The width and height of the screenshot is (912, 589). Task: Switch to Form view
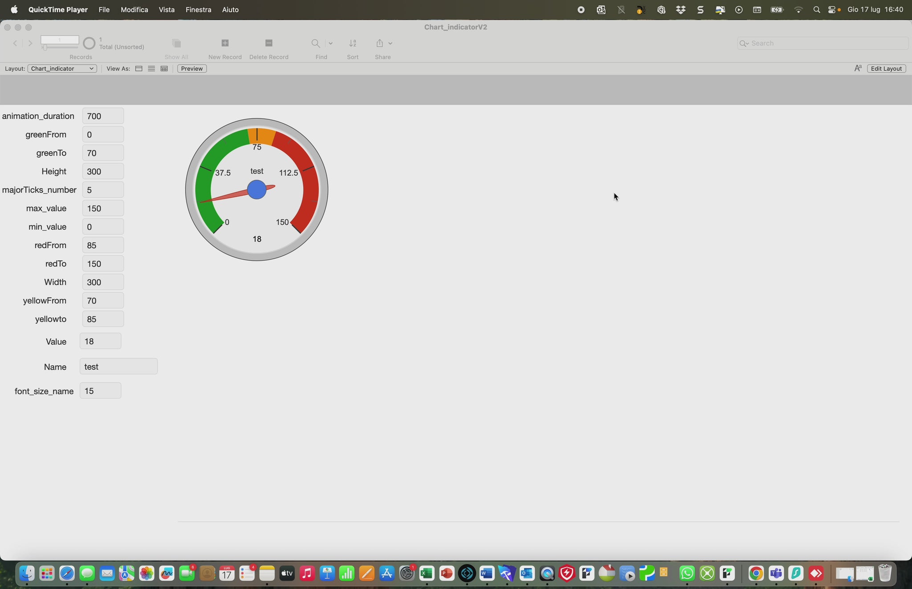[x=139, y=69]
